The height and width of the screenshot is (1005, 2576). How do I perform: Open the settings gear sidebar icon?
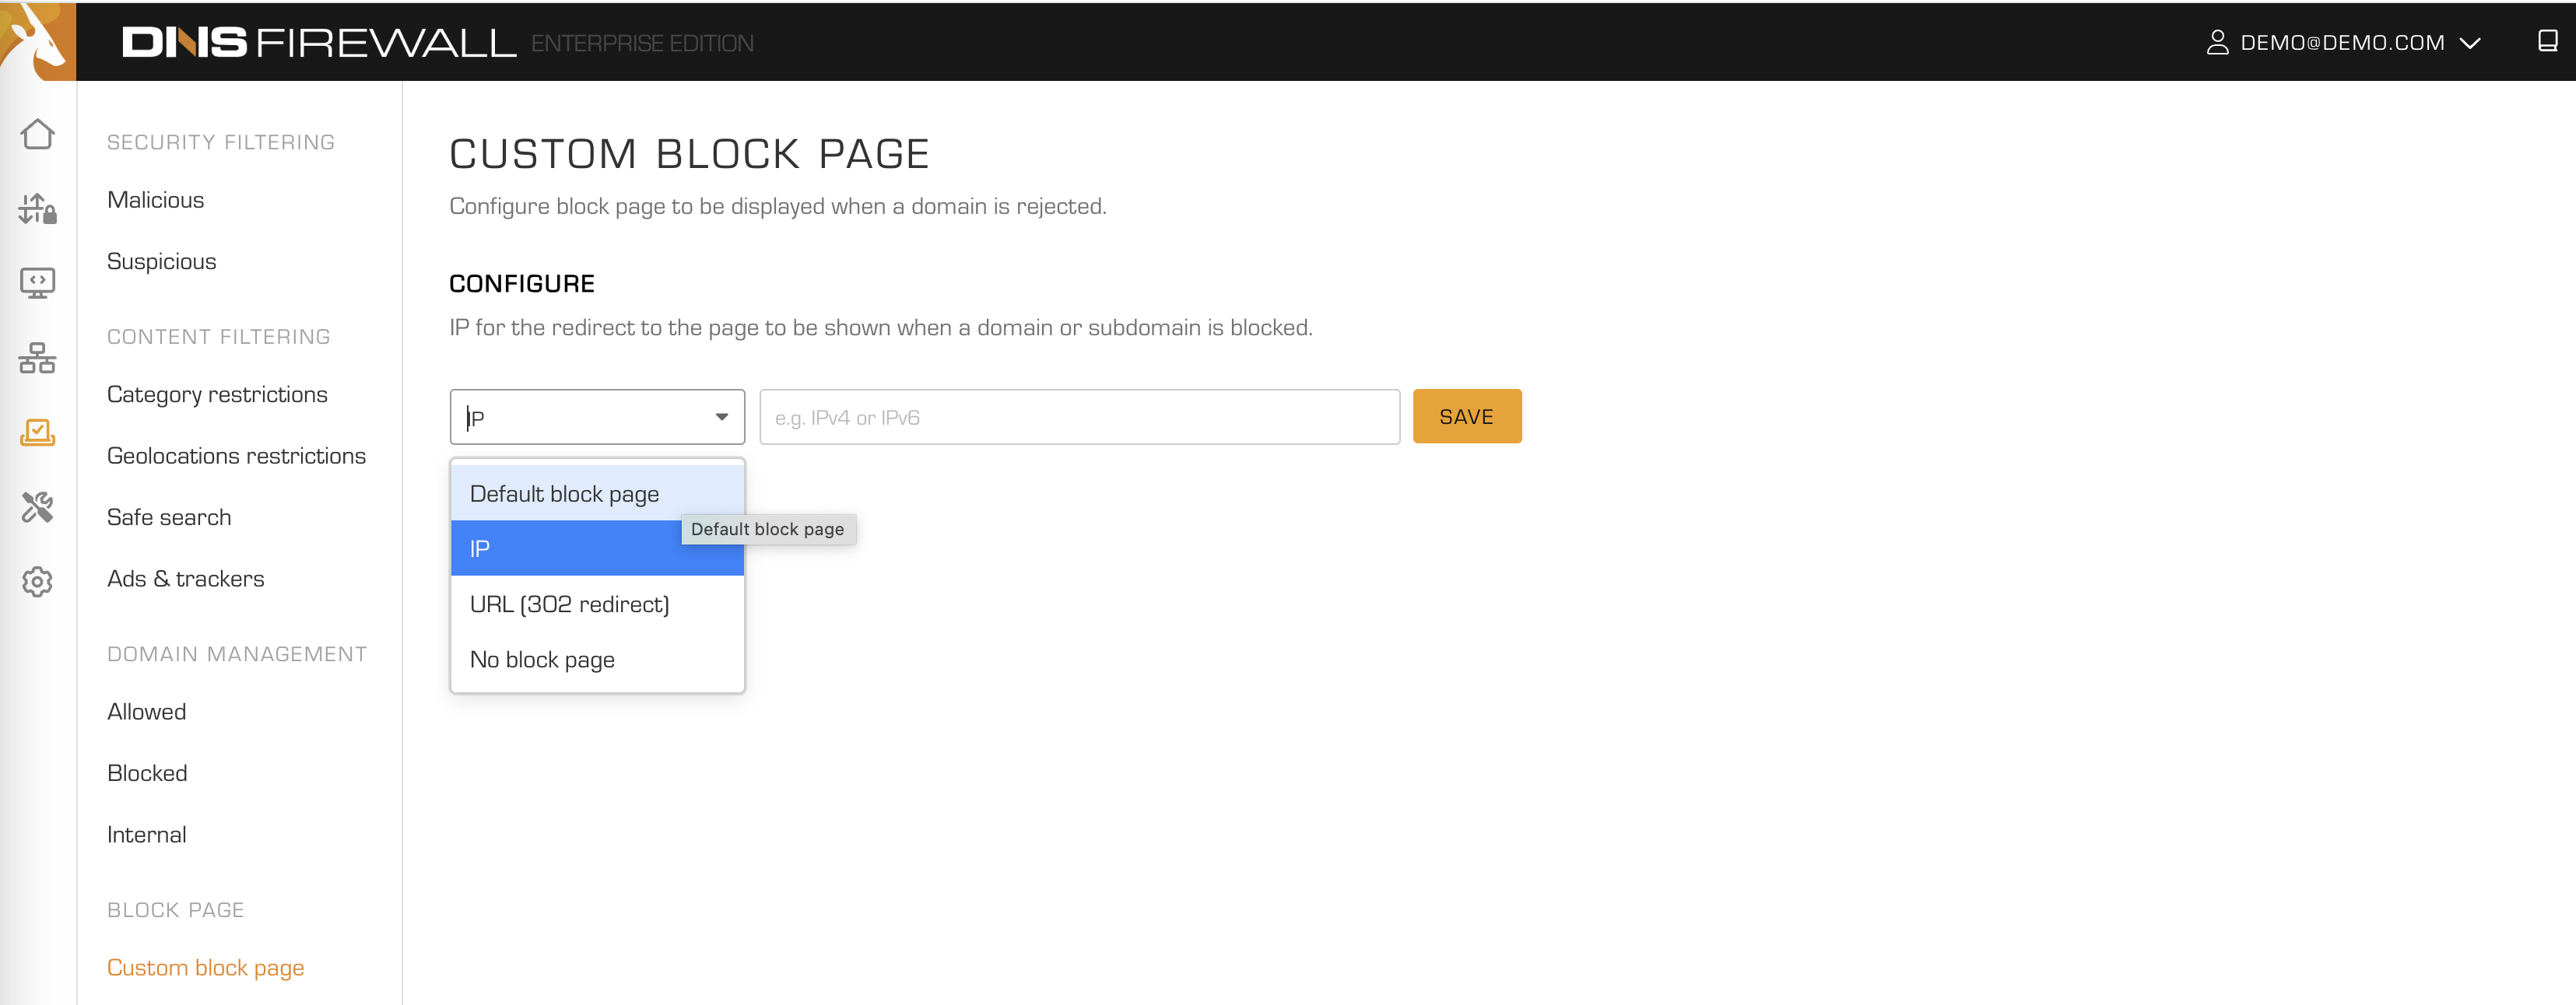point(37,582)
